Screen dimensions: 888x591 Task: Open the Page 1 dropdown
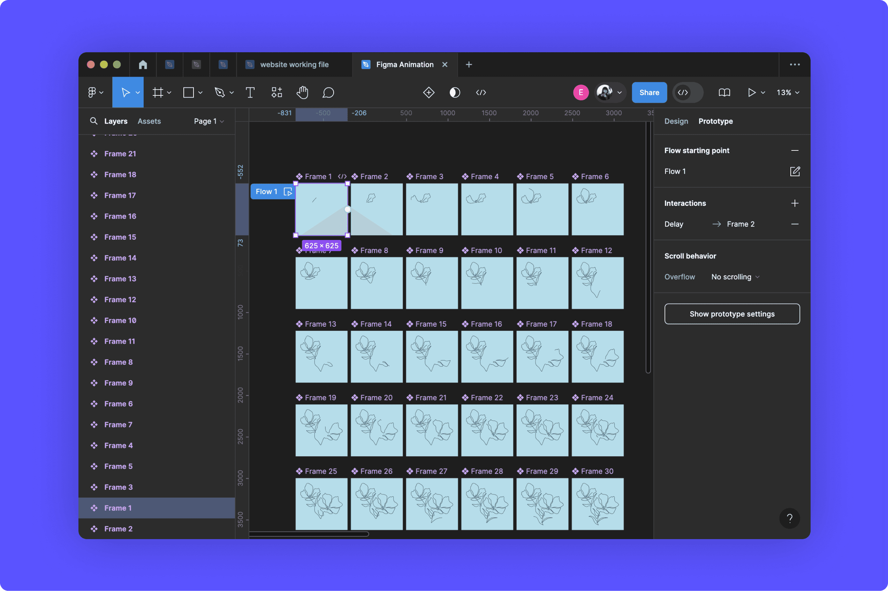[x=209, y=121]
